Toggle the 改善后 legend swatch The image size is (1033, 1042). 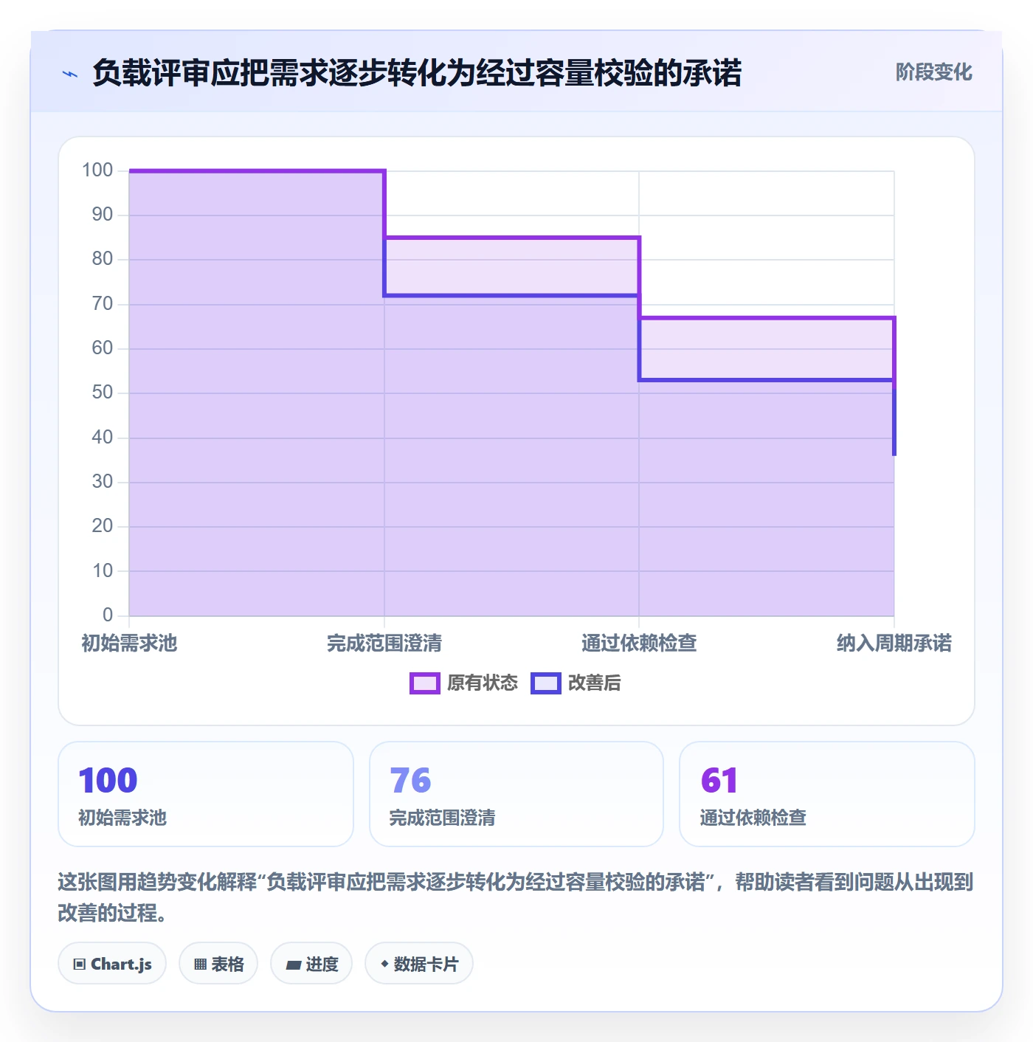546,683
